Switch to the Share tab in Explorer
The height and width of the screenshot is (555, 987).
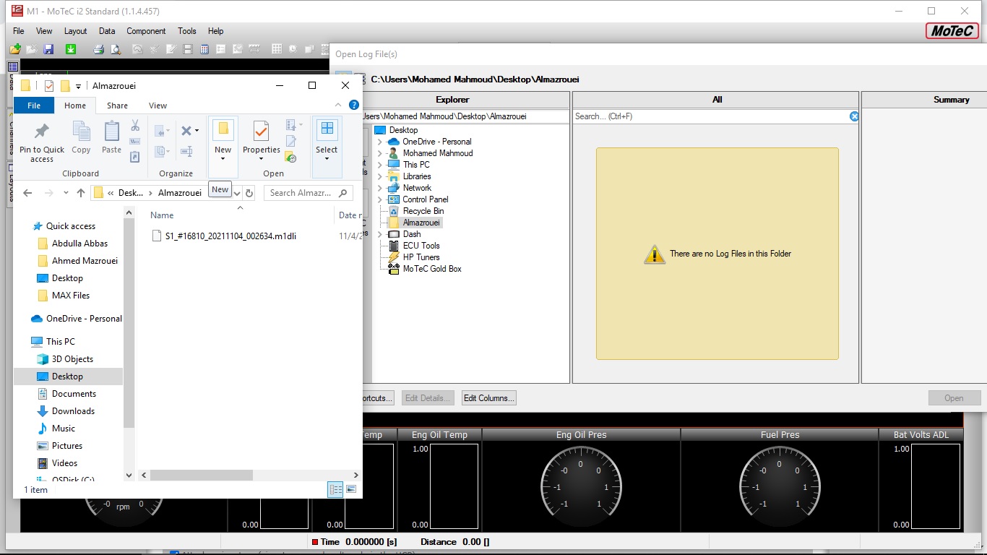click(117, 106)
